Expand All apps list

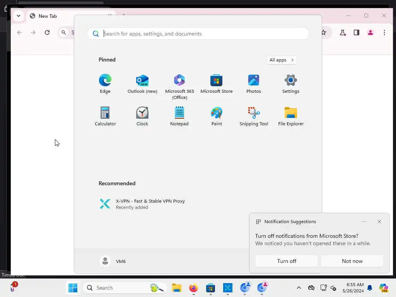pyautogui.click(x=282, y=60)
